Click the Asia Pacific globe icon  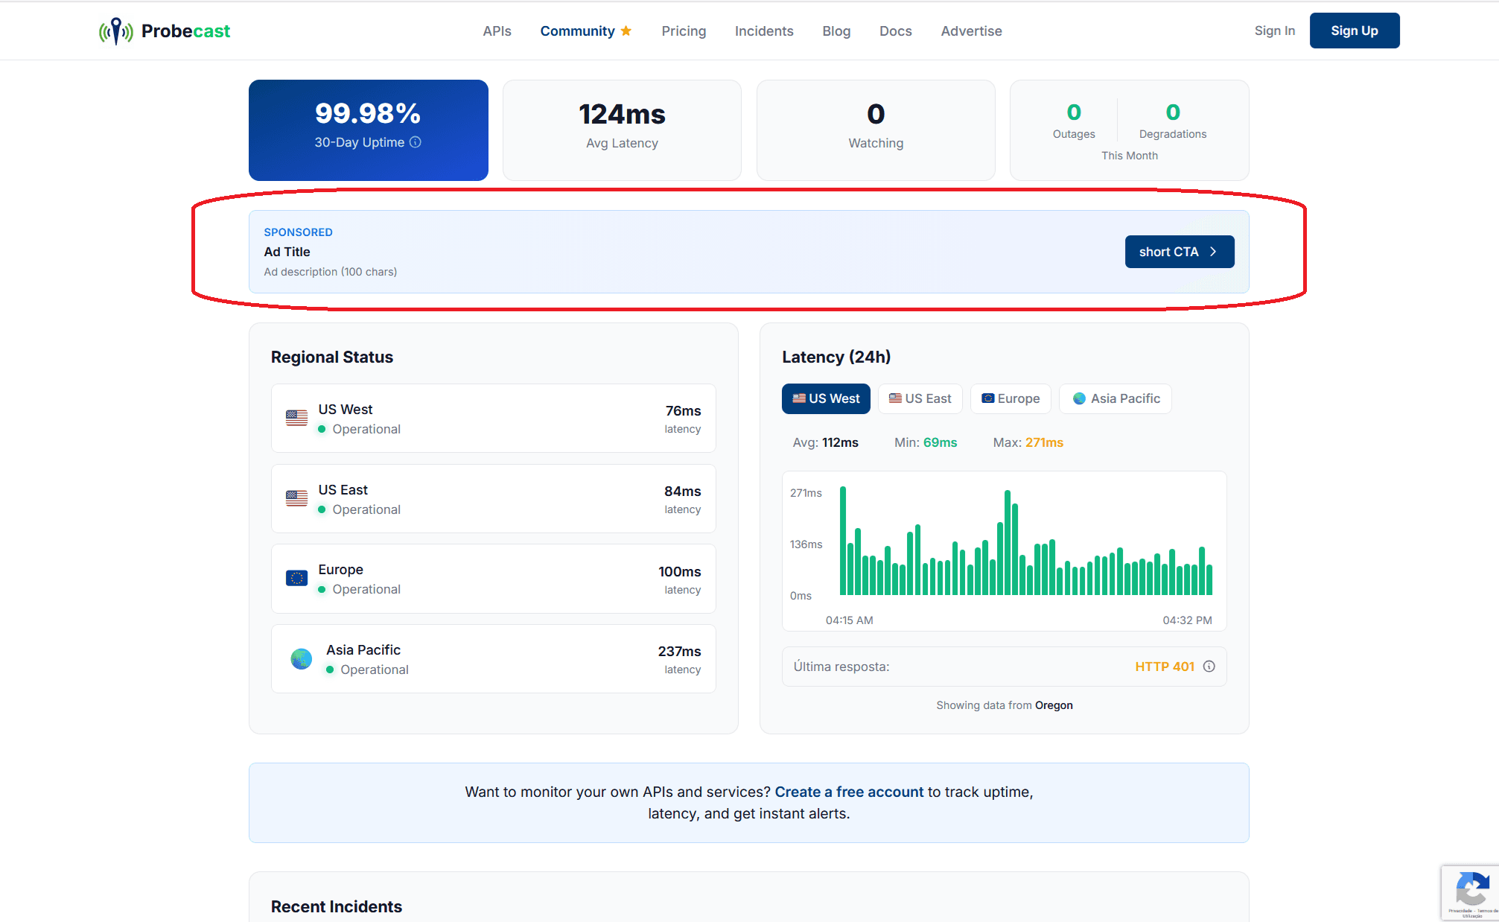[301, 658]
